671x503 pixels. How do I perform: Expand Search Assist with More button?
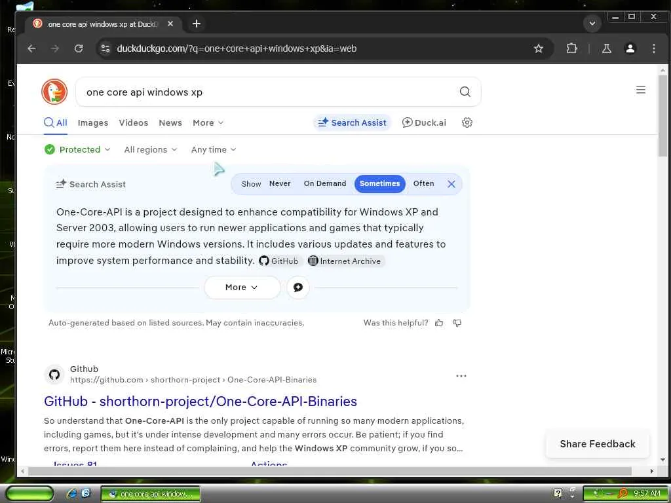pos(242,288)
